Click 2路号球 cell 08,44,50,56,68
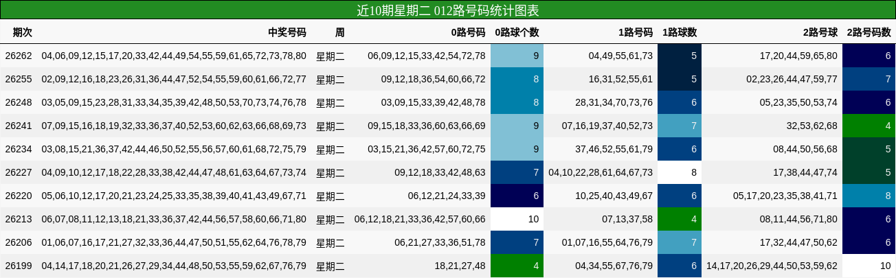Viewport: 896px width, 278px height. click(x=805, y=149)
